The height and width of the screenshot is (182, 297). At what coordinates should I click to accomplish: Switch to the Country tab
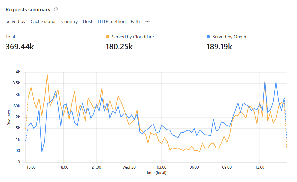point(69,22)
